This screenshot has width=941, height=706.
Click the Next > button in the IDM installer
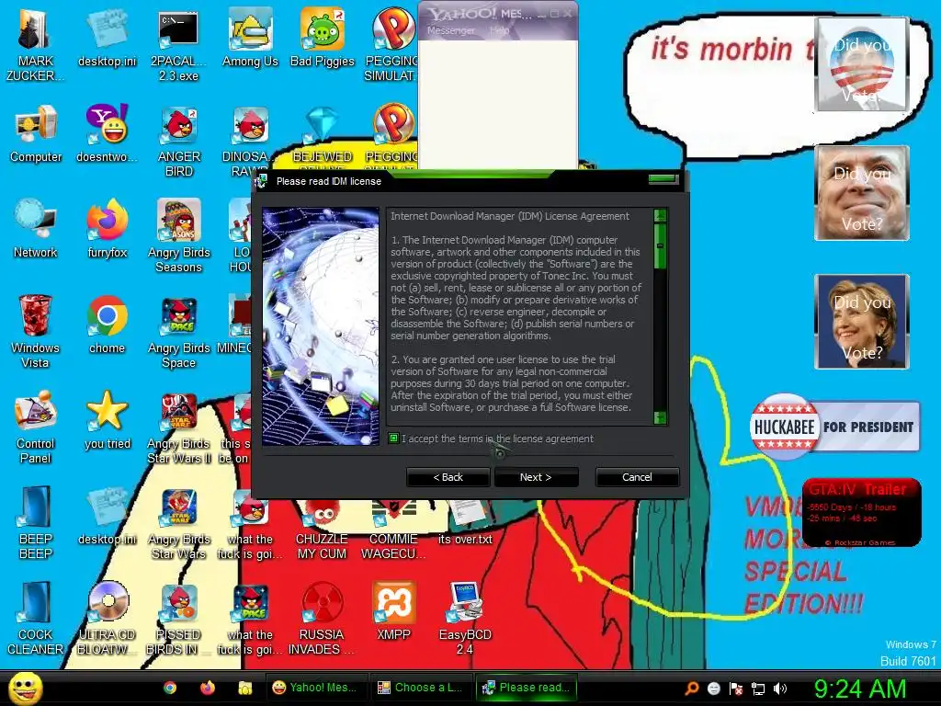(x=536, y=477)
